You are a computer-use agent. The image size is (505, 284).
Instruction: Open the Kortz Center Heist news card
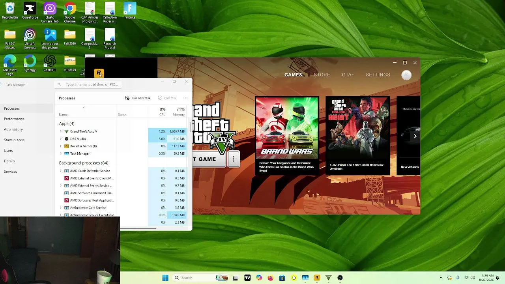click(357, 136)
